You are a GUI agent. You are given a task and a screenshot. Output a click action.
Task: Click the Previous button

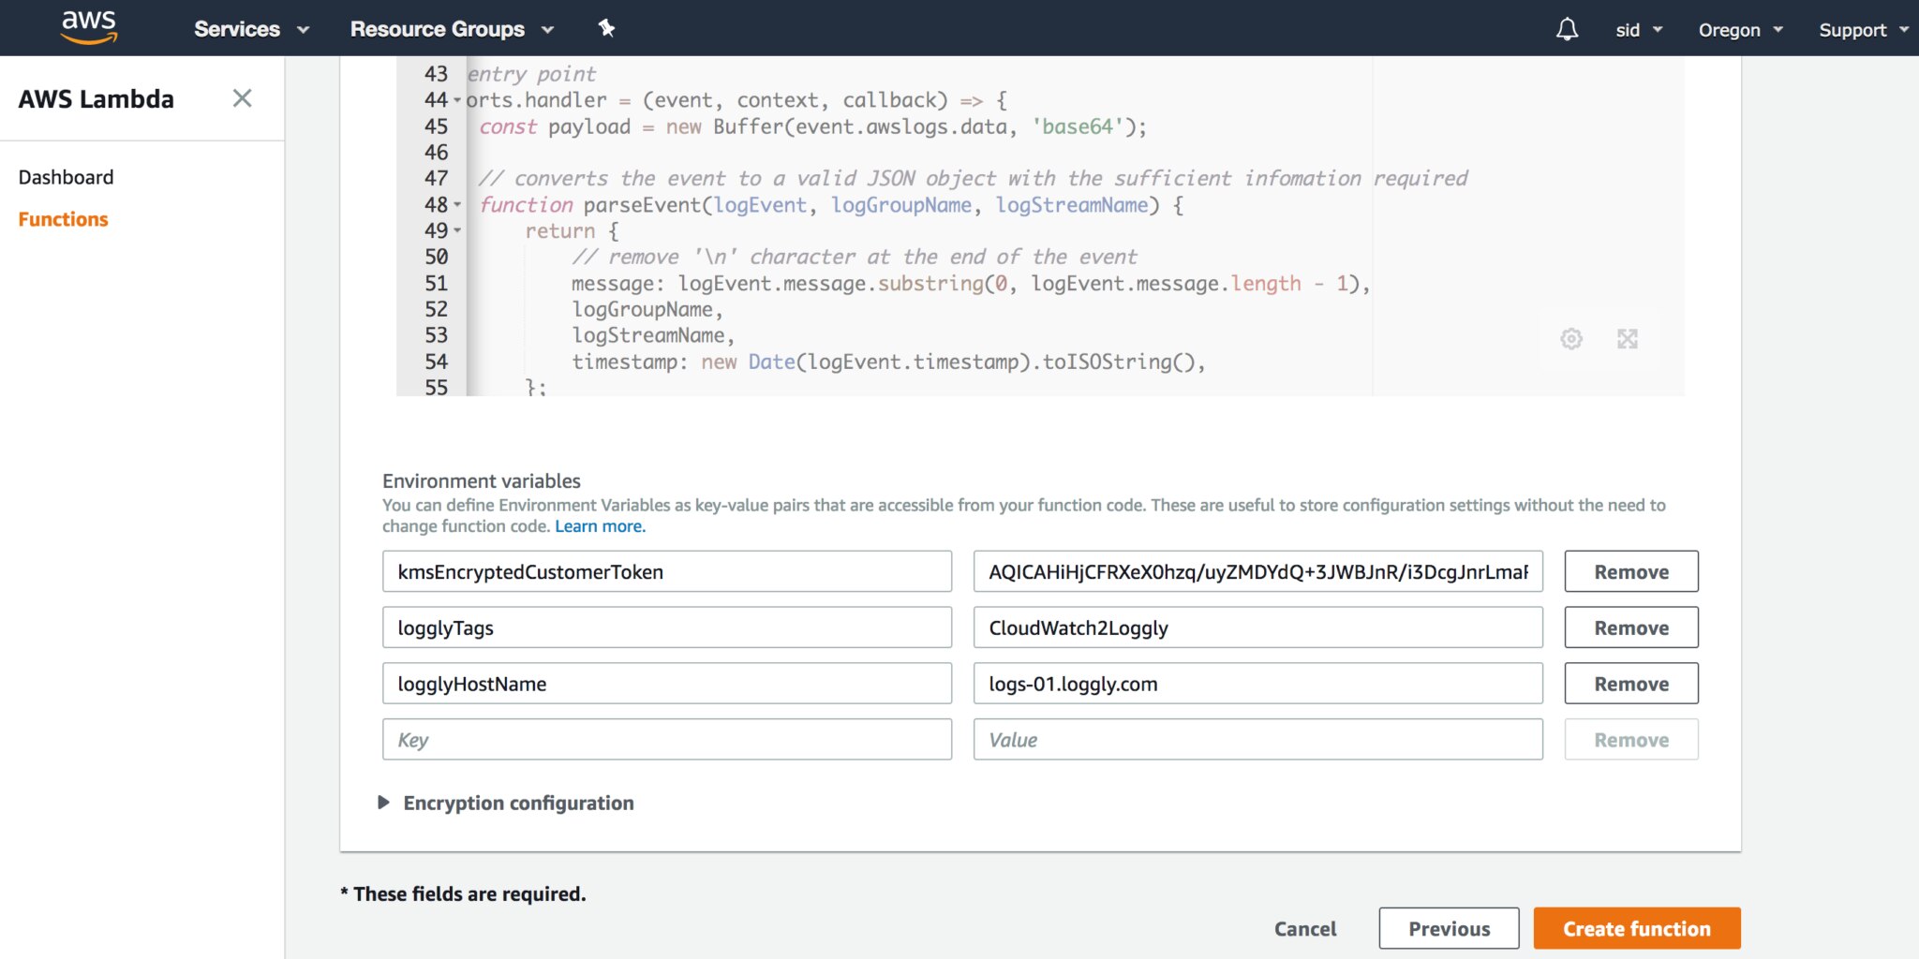point(1449,928)
